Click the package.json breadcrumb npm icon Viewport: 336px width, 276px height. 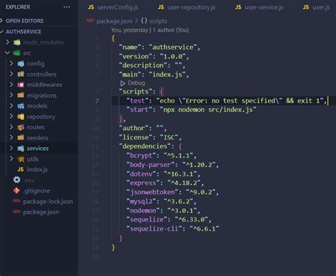point(90,21)
